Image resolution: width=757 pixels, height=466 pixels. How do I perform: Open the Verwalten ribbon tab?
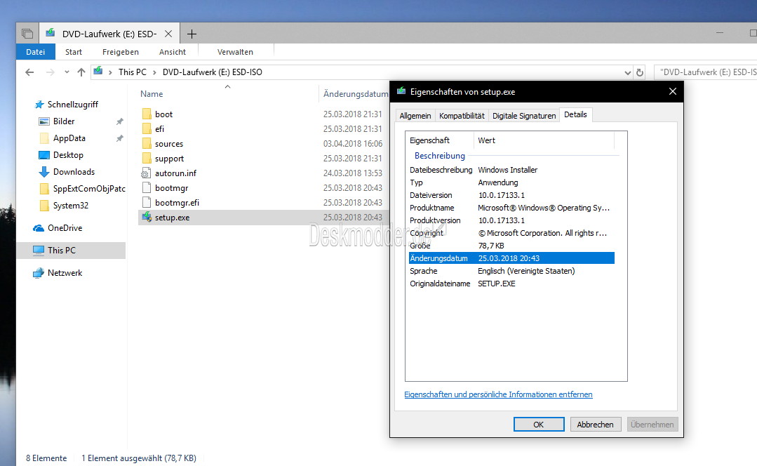click(x=235, y=52)
